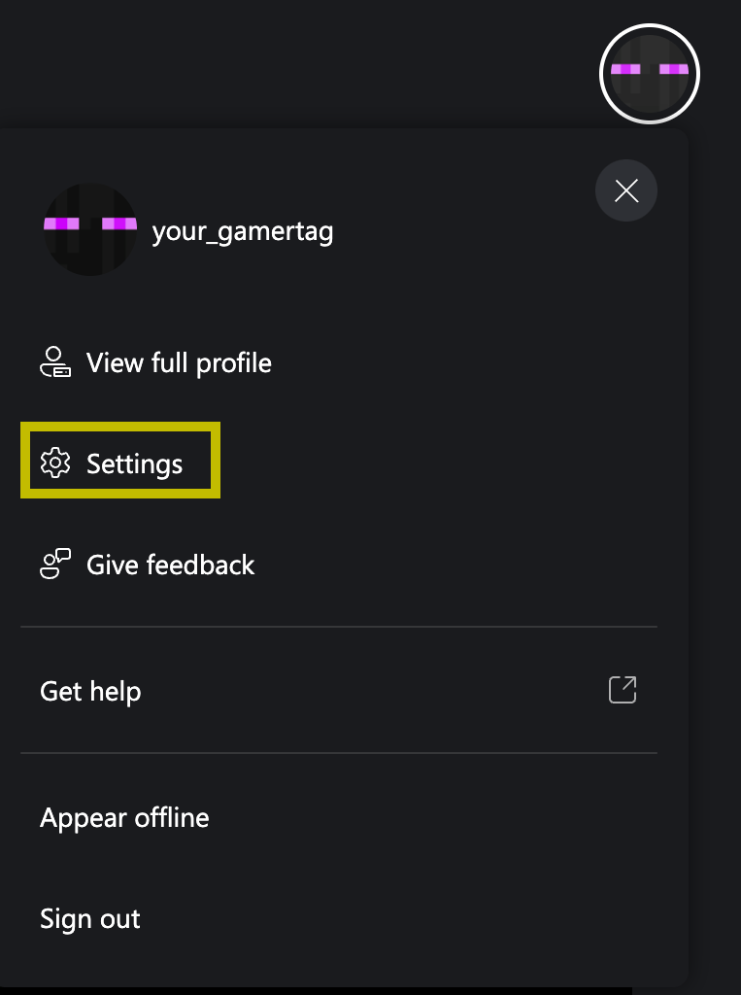Sign out of the account
Viewport: 741px width, 995px height.
[x=338, y=918]
